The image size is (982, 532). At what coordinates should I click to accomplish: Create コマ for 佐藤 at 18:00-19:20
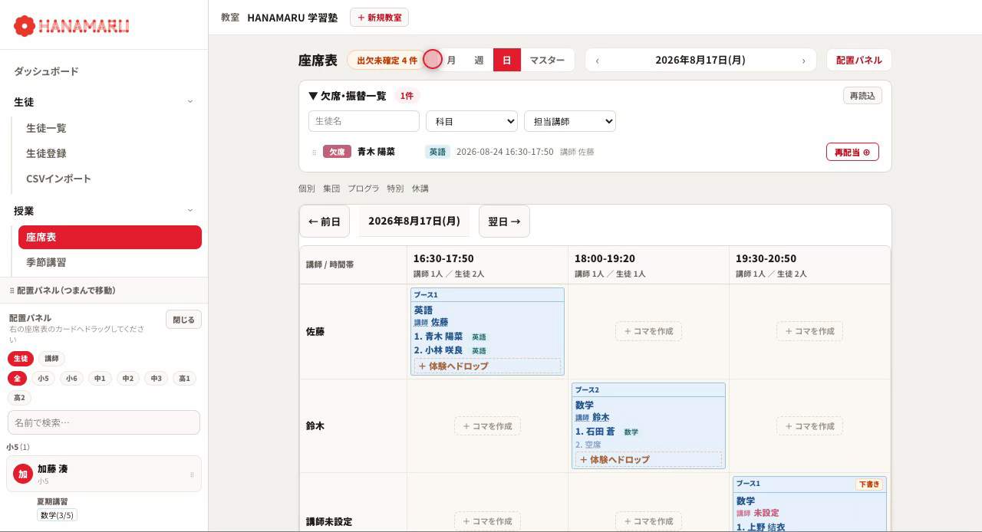point(648,331)
